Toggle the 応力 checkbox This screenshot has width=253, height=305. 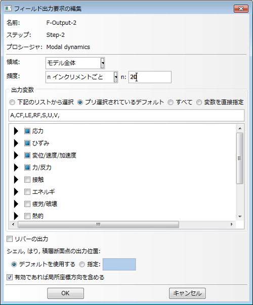(x=27, y=131)
